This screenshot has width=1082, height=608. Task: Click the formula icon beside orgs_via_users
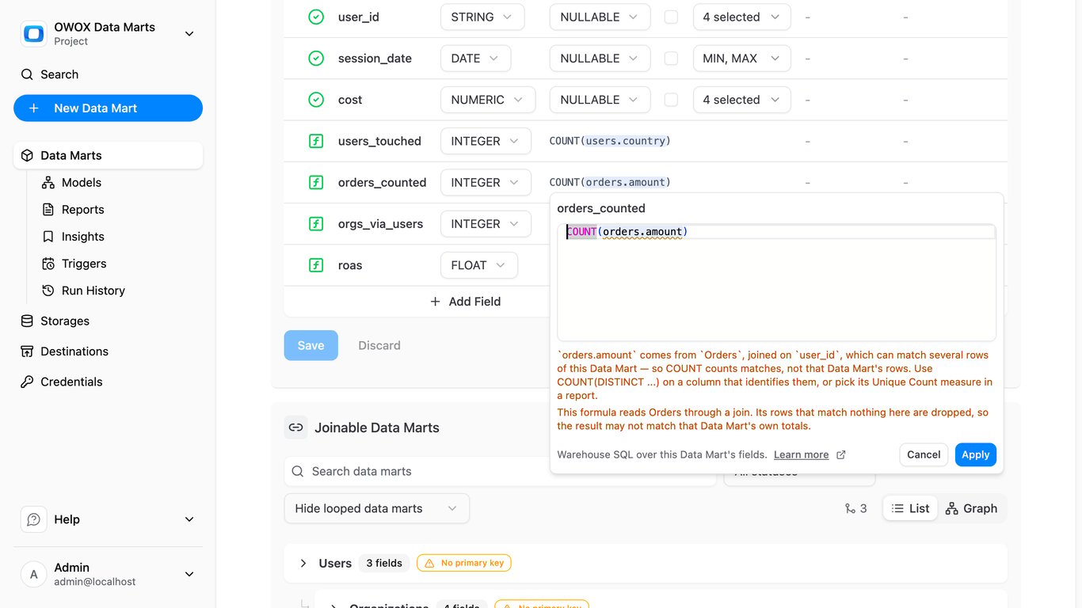(316, 224)
